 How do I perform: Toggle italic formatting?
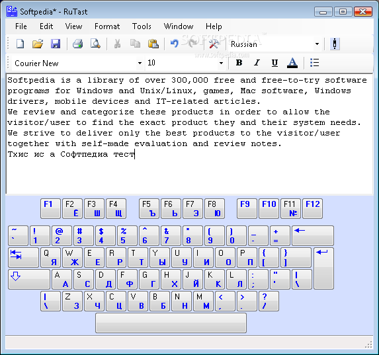point(257,63)
